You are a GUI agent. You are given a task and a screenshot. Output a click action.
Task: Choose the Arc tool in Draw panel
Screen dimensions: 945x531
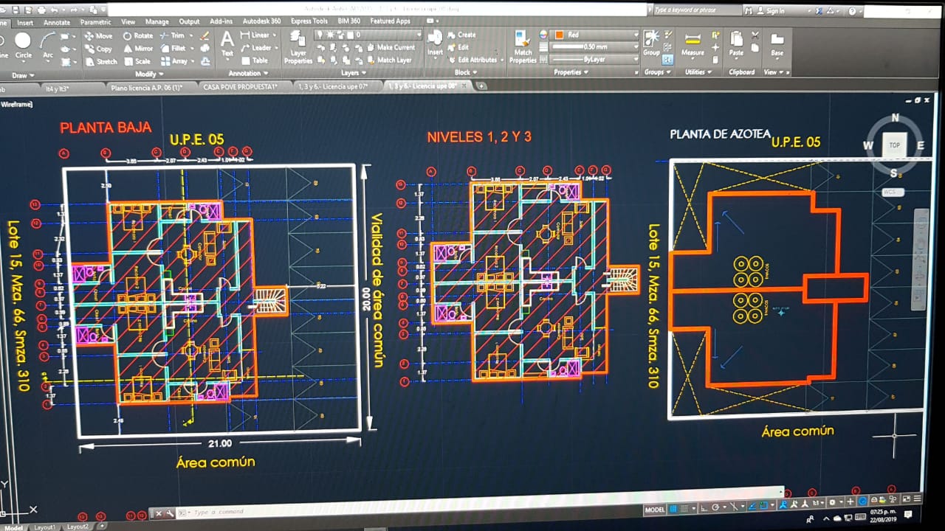click(x=47, y=44)
